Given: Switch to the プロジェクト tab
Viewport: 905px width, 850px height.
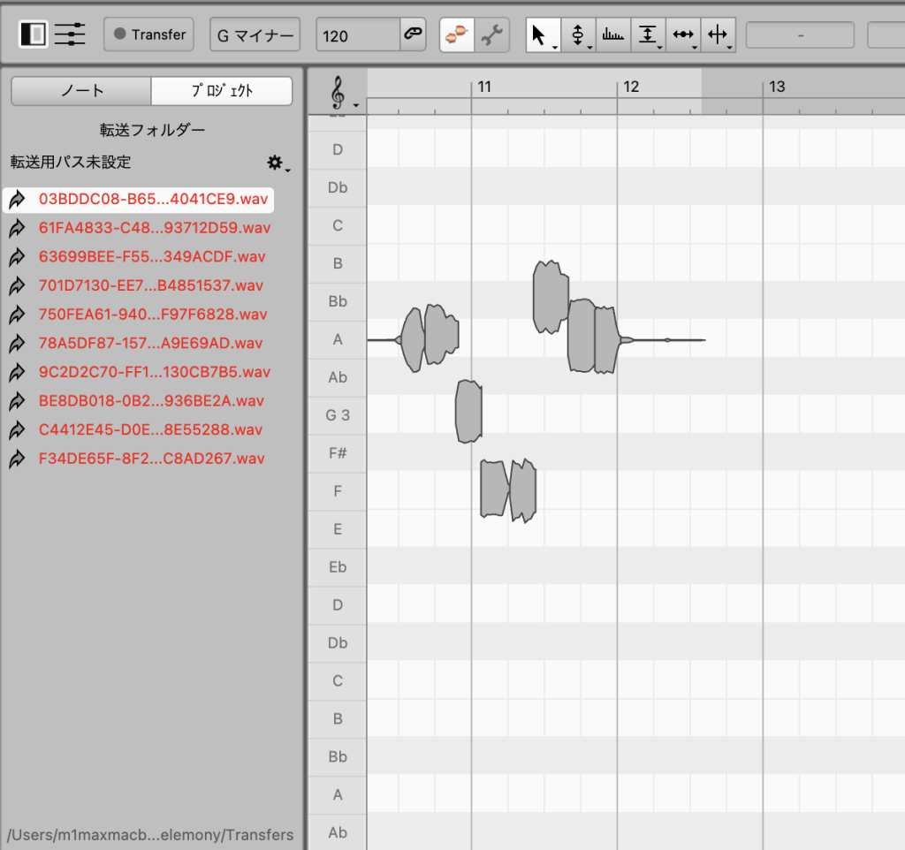Looking at the screenshot, I should coord(222,90).
